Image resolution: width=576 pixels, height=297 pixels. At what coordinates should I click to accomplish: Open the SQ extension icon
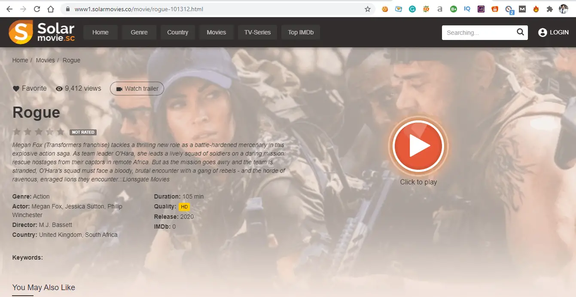426,9
